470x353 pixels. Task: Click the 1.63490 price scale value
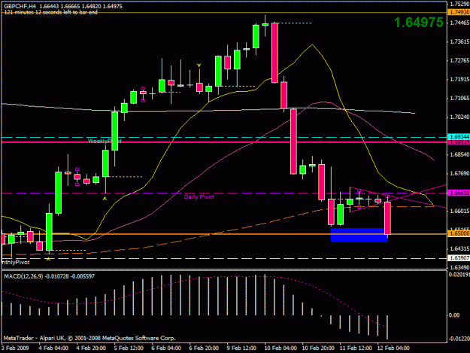point(459,267)
